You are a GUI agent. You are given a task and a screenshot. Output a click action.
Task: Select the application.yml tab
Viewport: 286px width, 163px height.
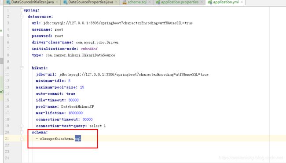226,2
